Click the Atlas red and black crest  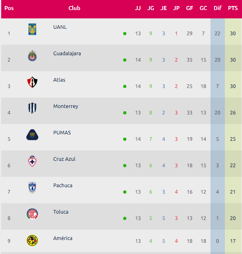coord(32,82)
